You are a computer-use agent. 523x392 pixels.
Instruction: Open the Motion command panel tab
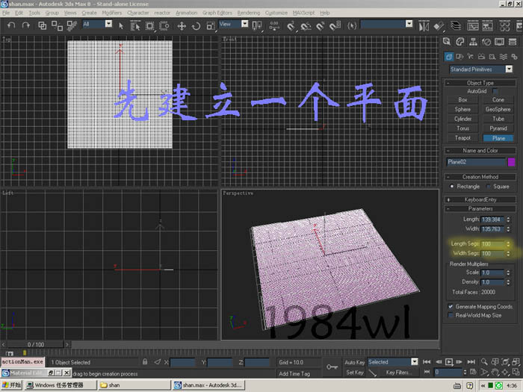pyautogui.click(x=486, y=42)
